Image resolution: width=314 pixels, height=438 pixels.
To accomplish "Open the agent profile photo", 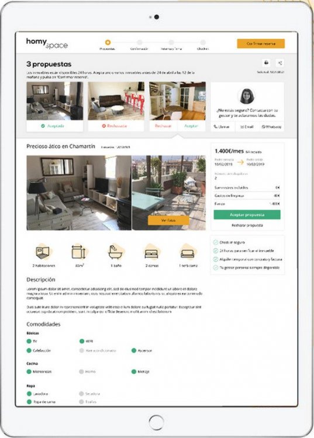I will point(247,96).
